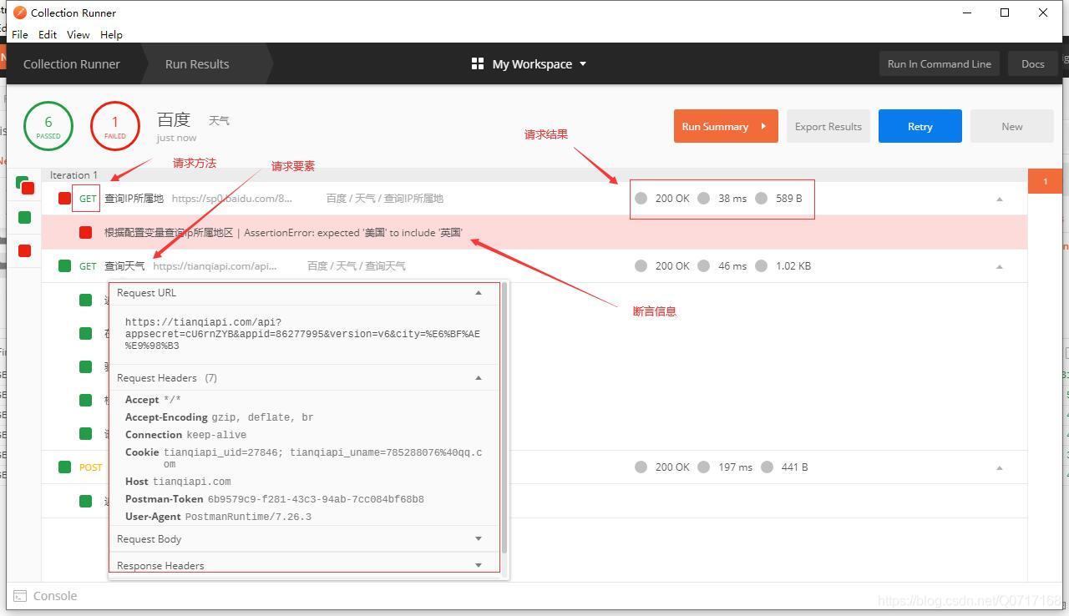Click the arrow icon on Run Summary button
Viewport: 1069px width, 616px height.
[x=763, y=126]
